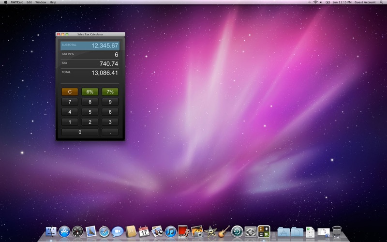Screen dimensions: 387x242
Task: Open Preview from the Dock
Action: pyautogui.click(x=157, y=232)
